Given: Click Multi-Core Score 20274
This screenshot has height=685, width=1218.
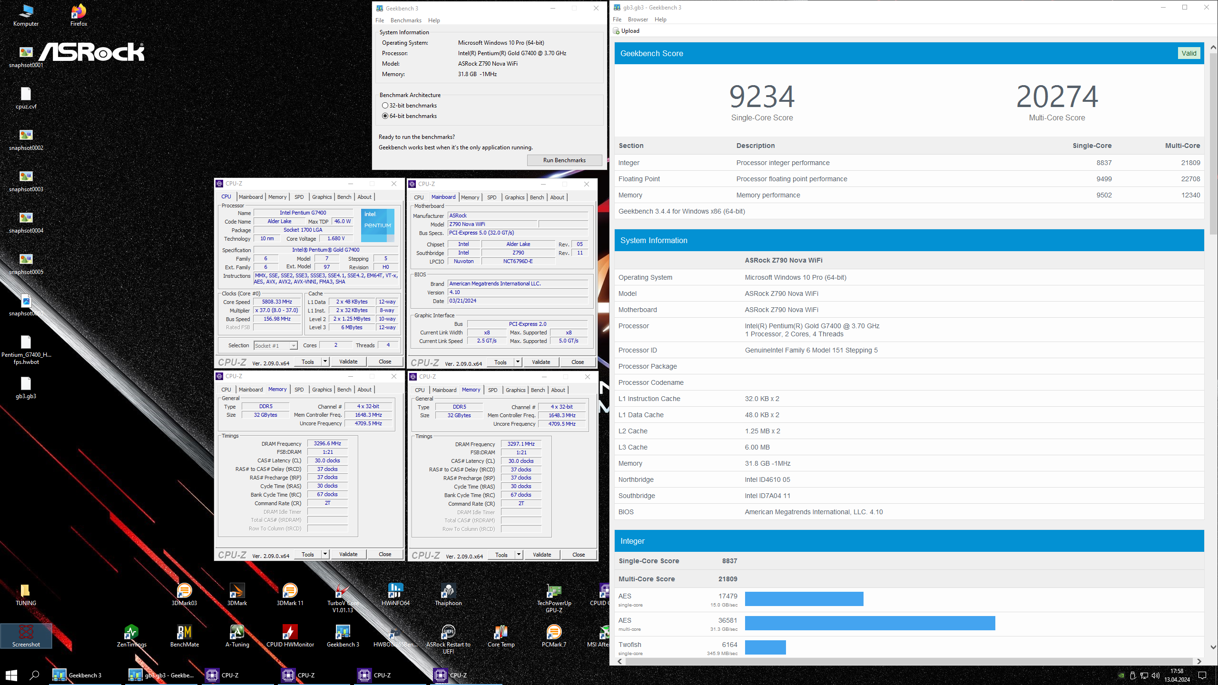Looking at the screenshot, I should click(1057, 97).
